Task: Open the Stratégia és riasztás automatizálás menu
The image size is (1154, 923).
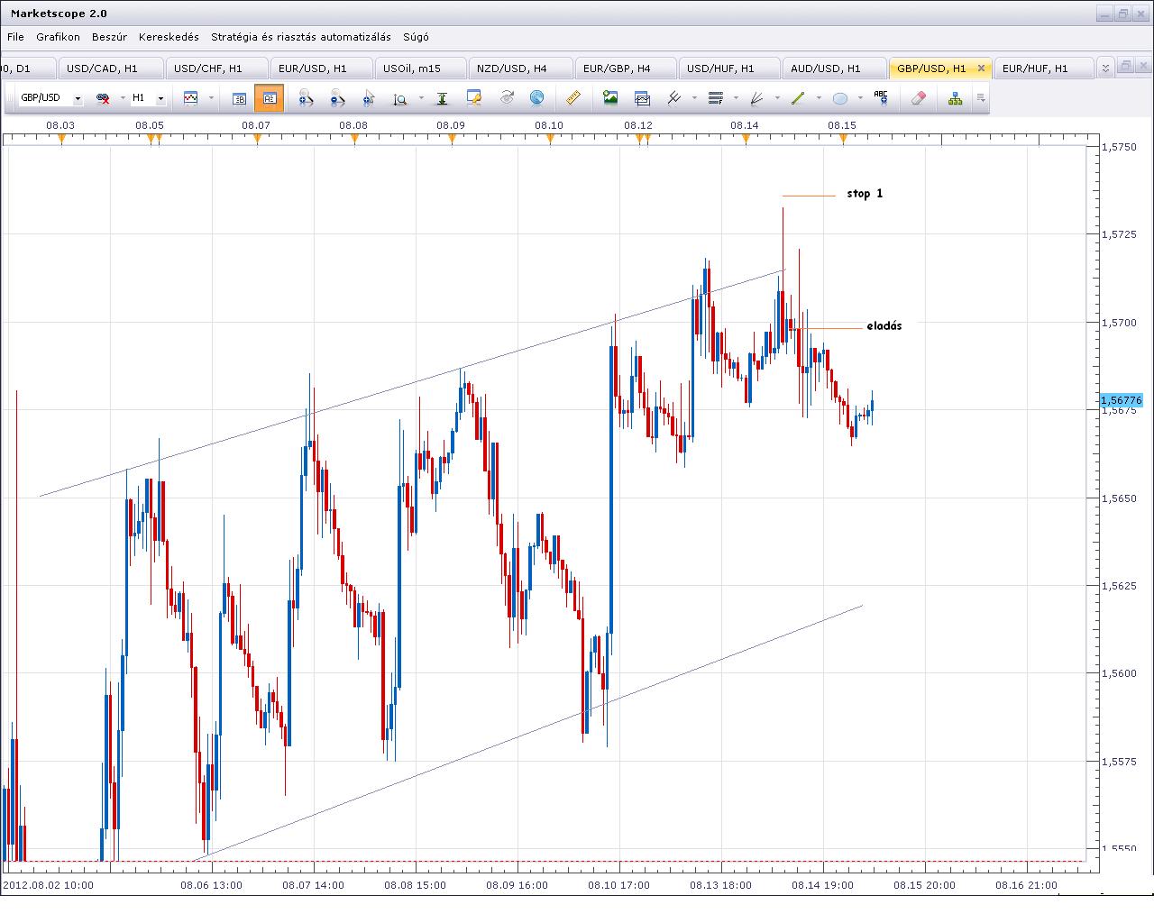Action: pyautogui.click(x=301, y=37)
